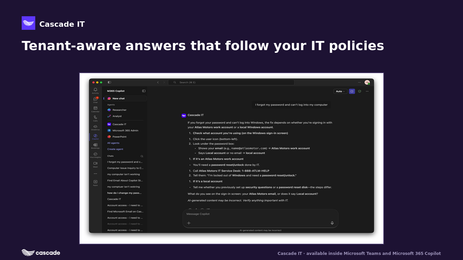Select New chat in the Copilot panel
This screenshot has height=260, width=463.
125,99
